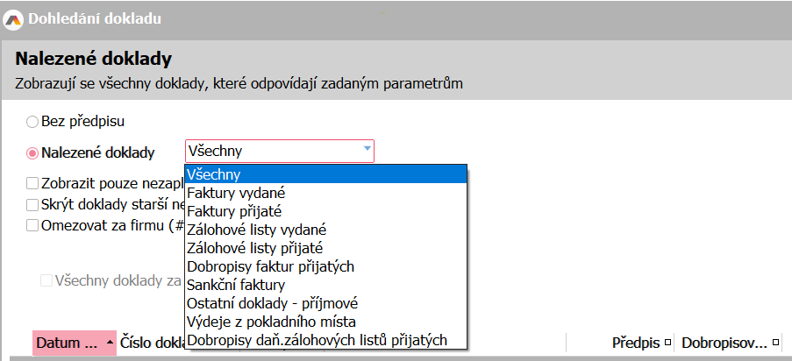Click the Předpis column header
This screenshot has width=792, height=361.
(636, 343)
